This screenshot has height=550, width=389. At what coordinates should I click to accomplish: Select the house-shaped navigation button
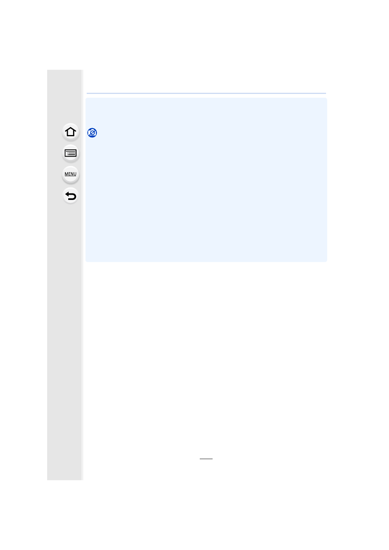click(x=70, y=132)
